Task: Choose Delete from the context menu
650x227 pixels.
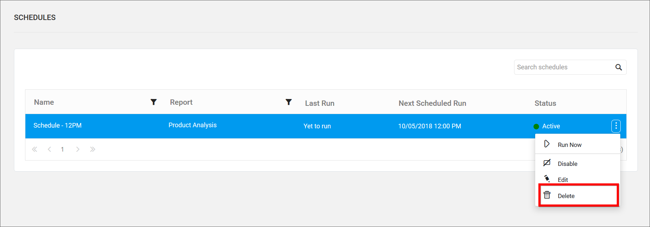Action: coord(578,196)
